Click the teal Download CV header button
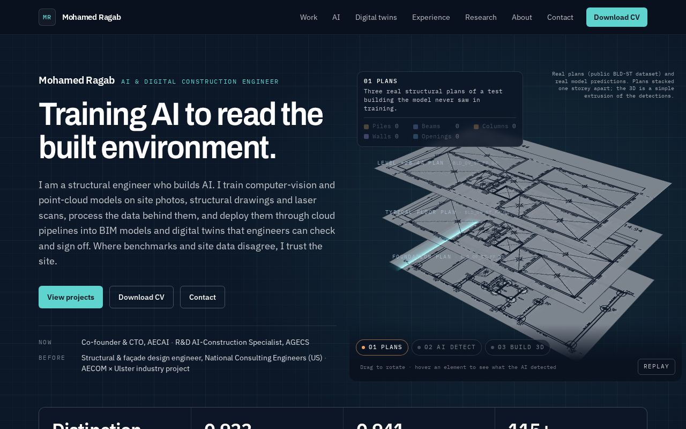Viewport: 686px width, 429px height. click(x=617, y=17)
